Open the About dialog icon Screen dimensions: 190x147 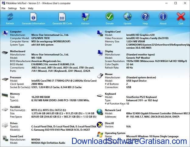(x=163, y=16)
